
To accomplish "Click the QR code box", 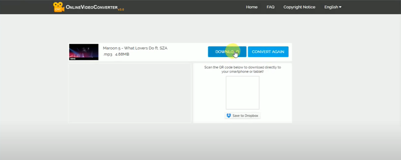I will tap(242, 93).
